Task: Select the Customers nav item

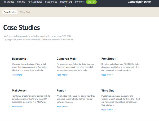Action: [x=66, y=2]
